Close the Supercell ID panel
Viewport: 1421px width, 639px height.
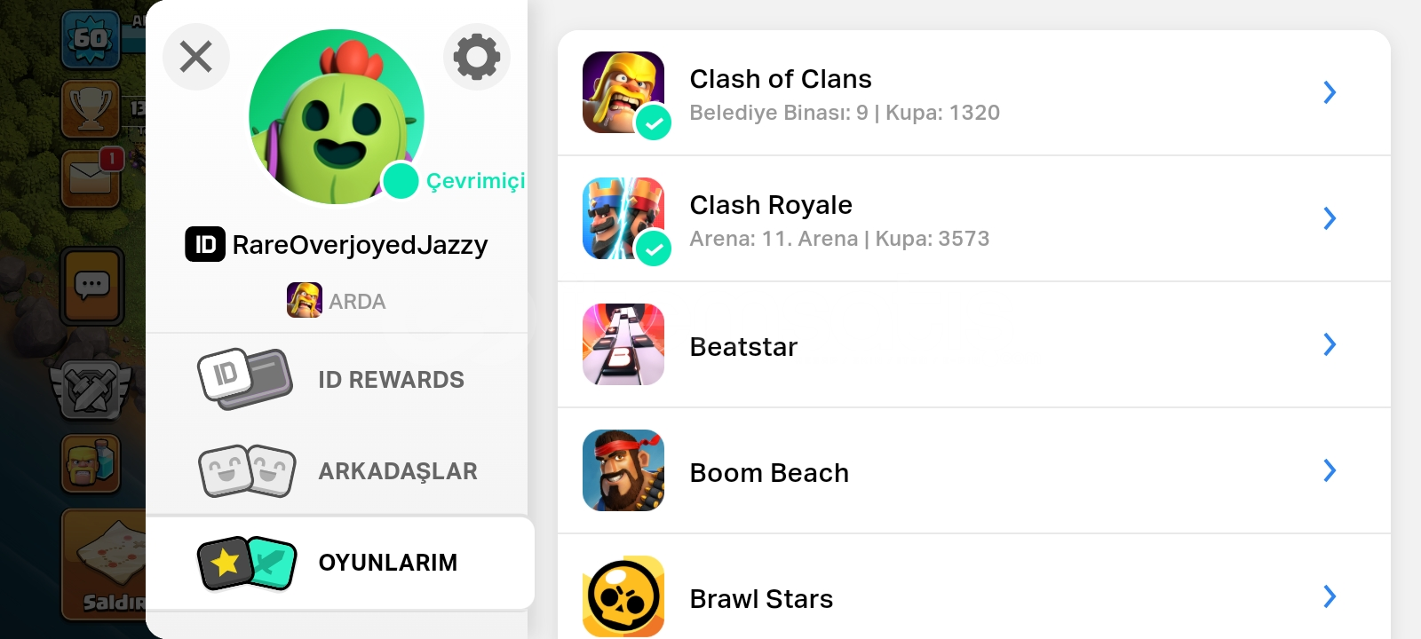pyautogui.click(x=196, y=57)
